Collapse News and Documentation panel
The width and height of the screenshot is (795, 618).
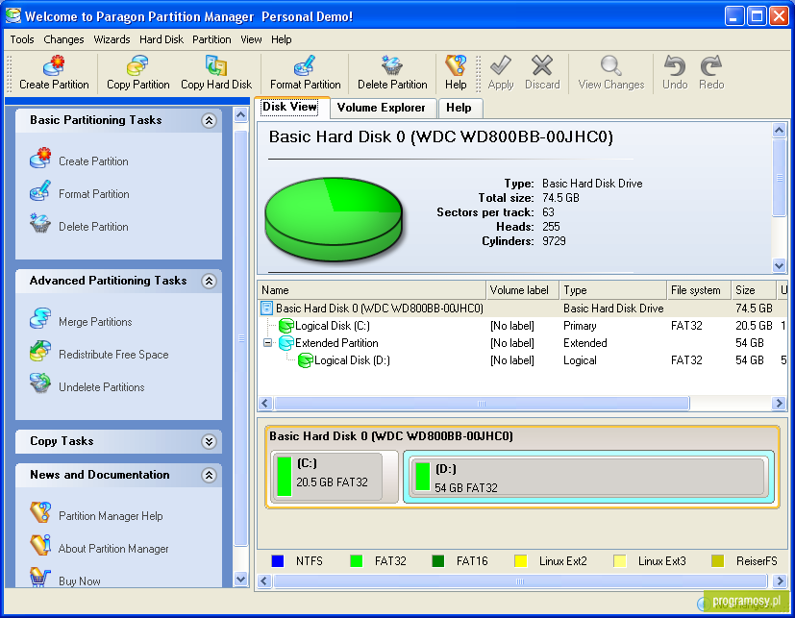click(209, 475)
